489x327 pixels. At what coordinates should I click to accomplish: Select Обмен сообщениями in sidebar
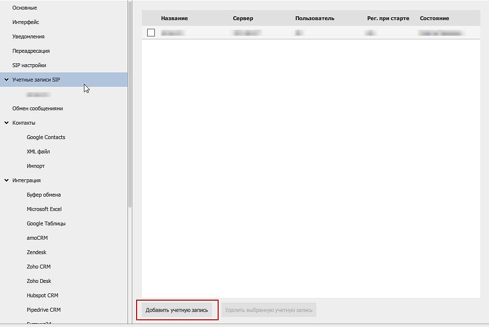tap(37, 108)
